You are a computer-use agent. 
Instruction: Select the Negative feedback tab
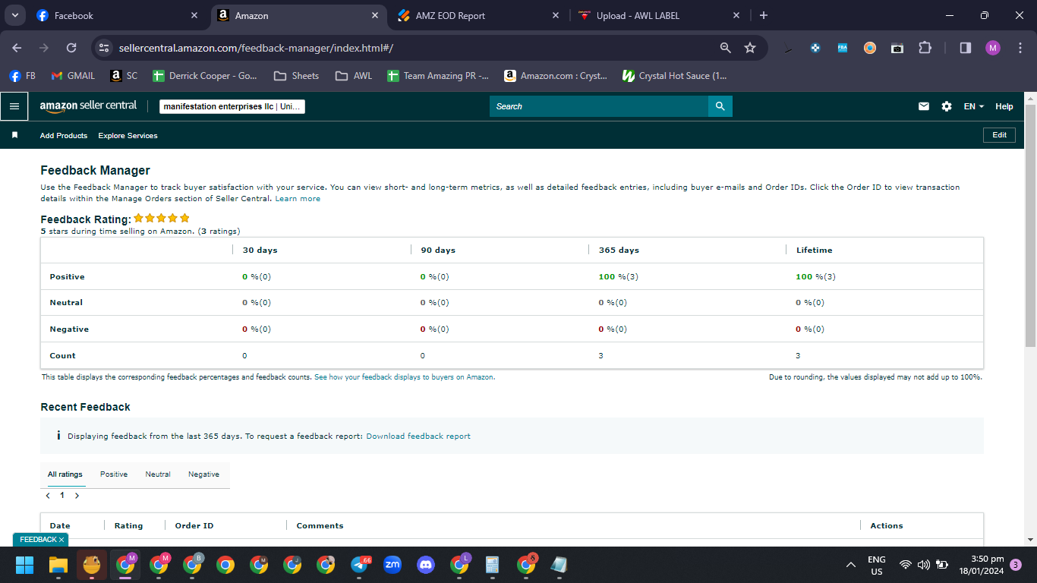point(203,474)
